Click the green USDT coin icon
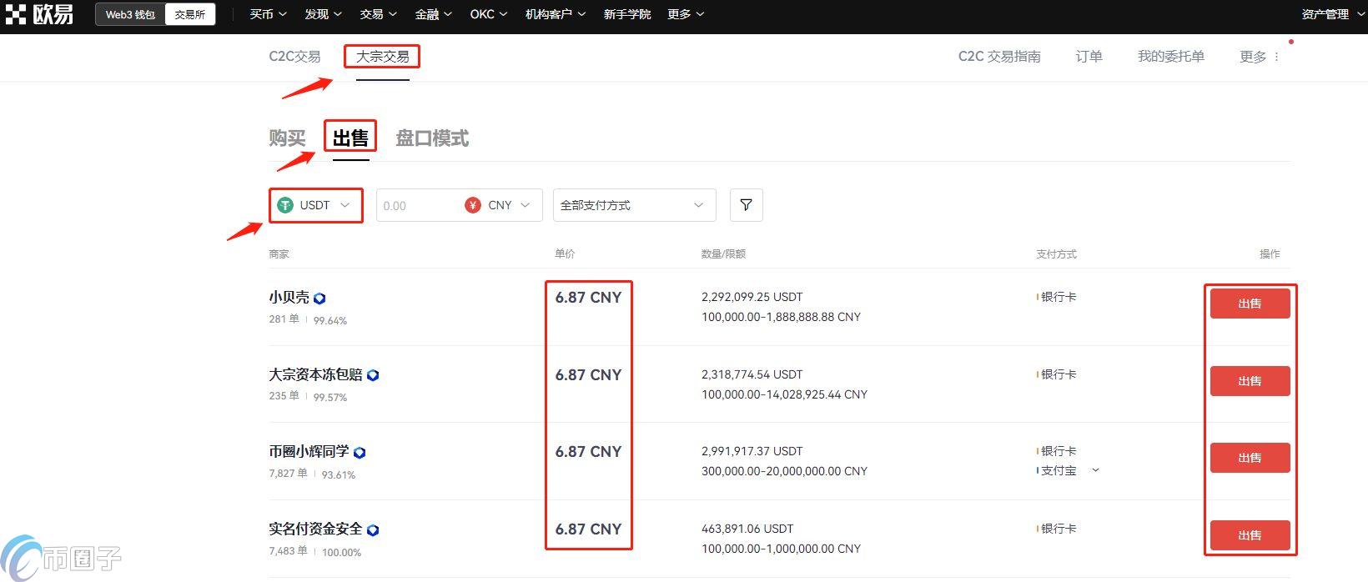This screenshot has width=1368, height=582. [285, 205]
